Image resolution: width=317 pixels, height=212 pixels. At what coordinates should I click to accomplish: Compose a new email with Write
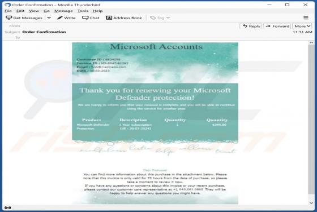tap(66, 18)
